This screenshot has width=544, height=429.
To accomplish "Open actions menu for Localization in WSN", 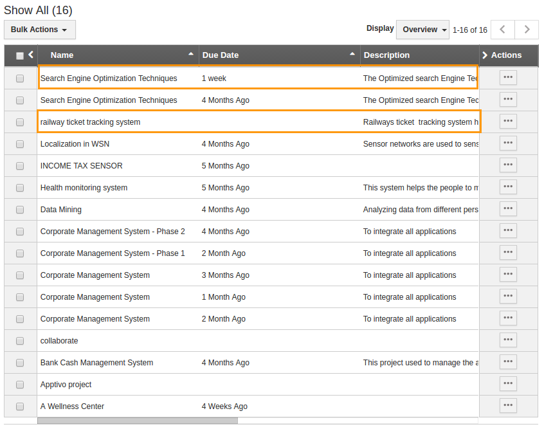I will pos(508,143).
